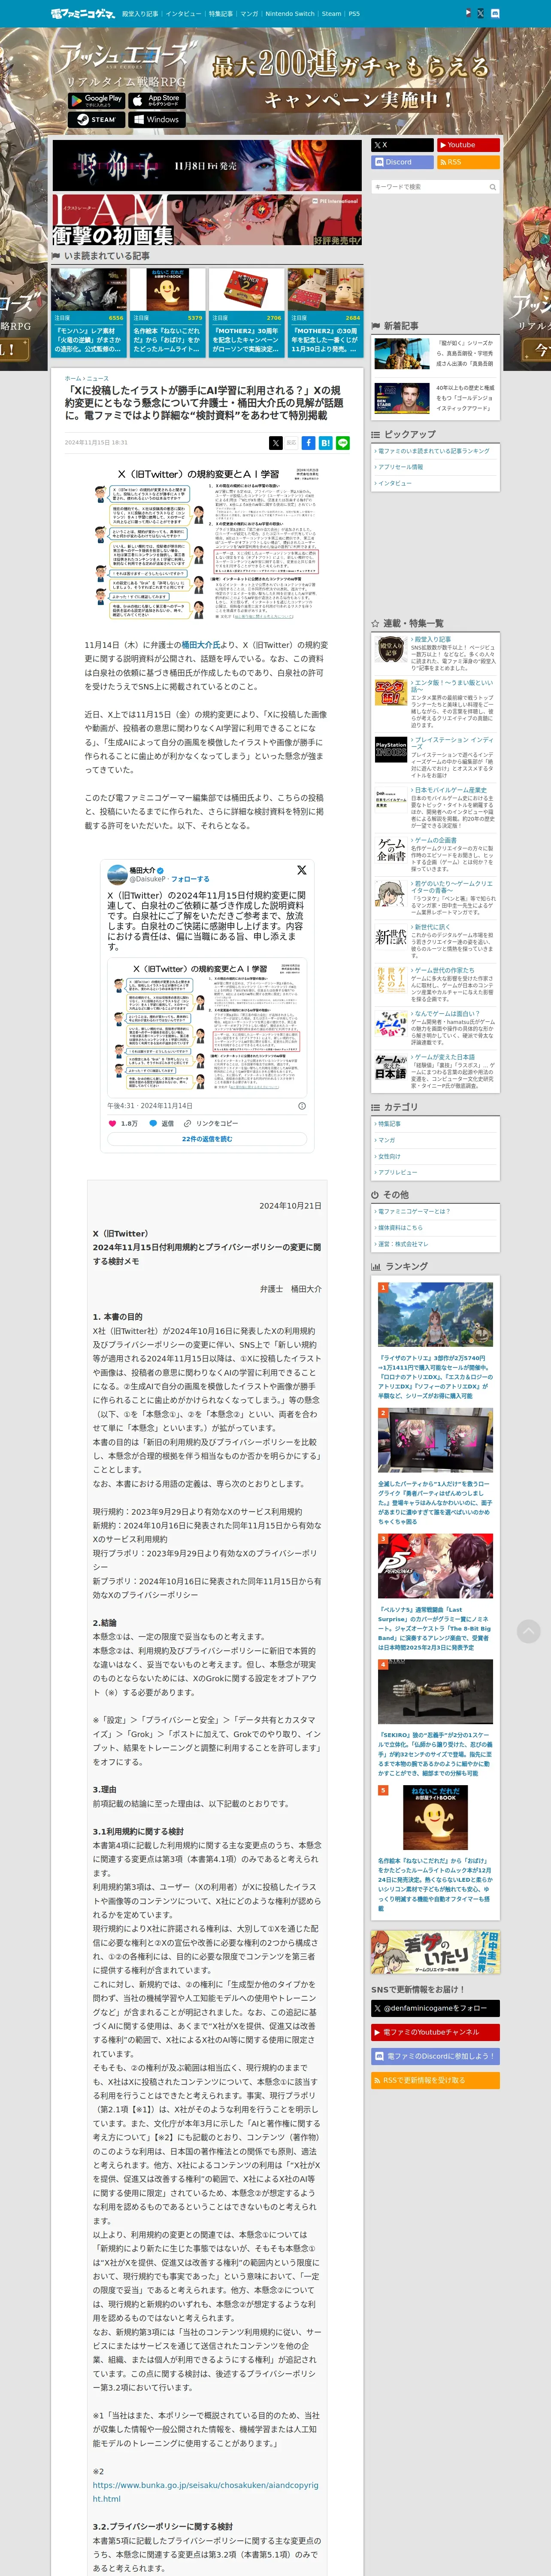Click the scroll-to-top arrow circle

click(528, 1631)
